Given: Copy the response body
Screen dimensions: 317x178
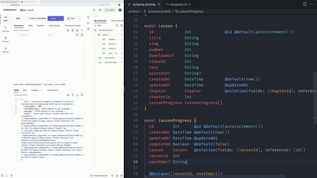Looking at the screenshot, I should pyautogui.click(x=82, y=95).
